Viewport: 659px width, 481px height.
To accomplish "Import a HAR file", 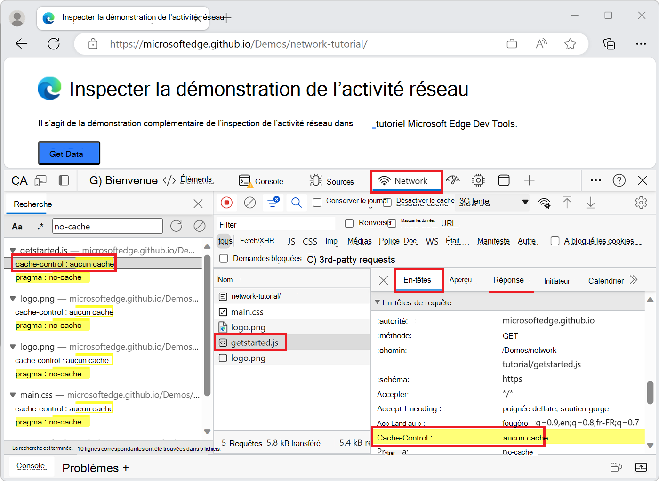I will tap(567, 202).
